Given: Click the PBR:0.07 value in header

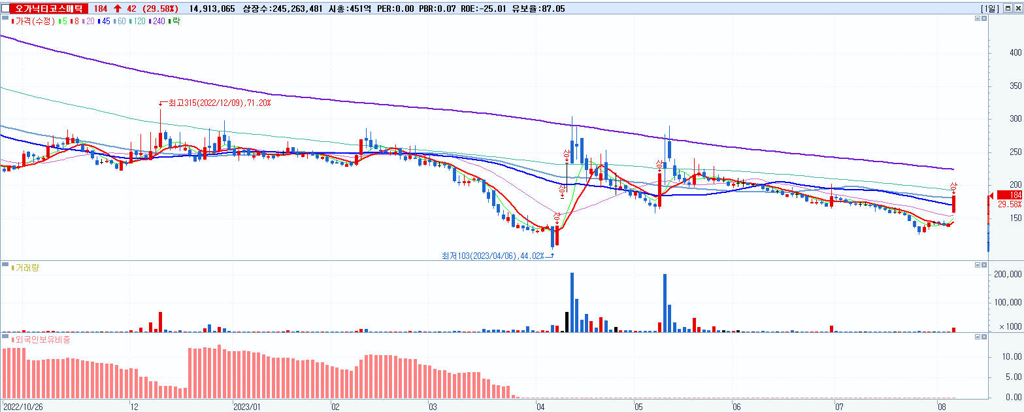Looking at the screenshot, I should [437, 9].
